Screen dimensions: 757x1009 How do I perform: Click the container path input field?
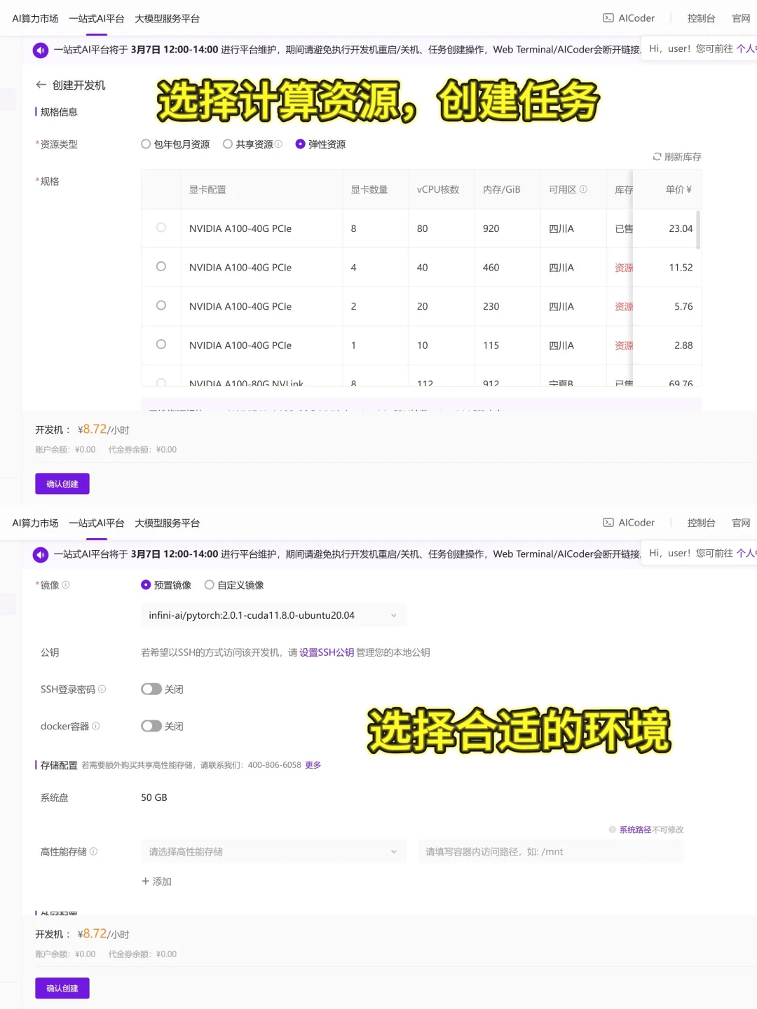click(550, 852)
